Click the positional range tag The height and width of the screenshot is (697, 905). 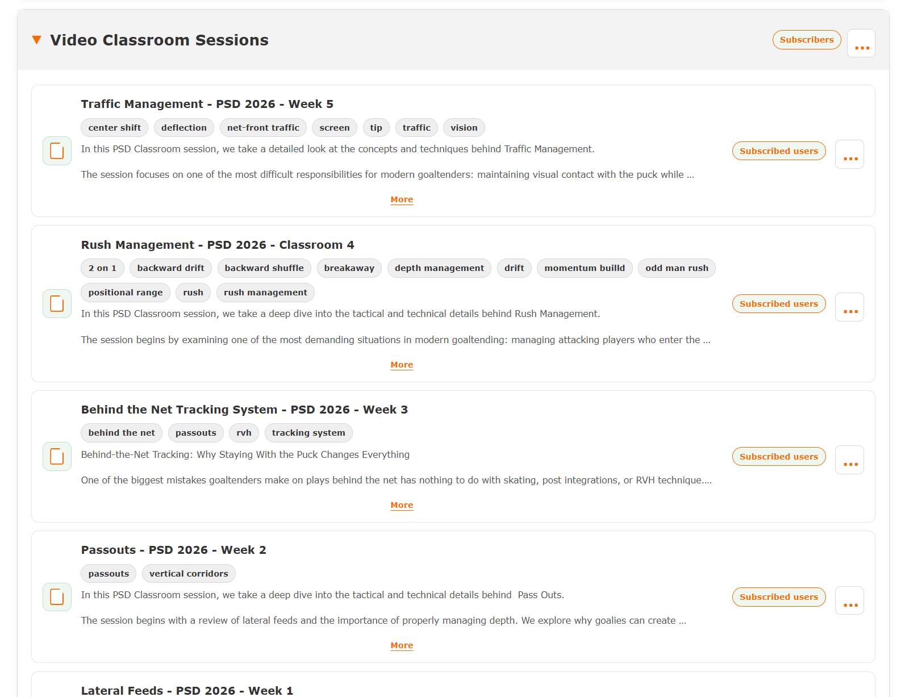pos(126,293)
